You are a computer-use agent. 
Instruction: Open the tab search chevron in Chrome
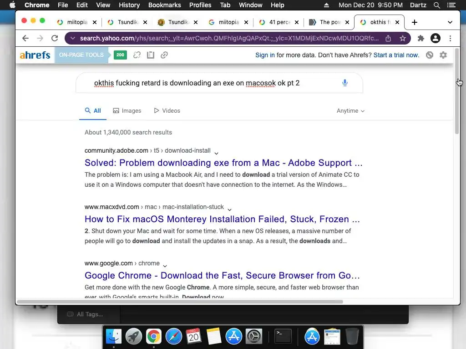pyautogui.click(x=450, y=22)
